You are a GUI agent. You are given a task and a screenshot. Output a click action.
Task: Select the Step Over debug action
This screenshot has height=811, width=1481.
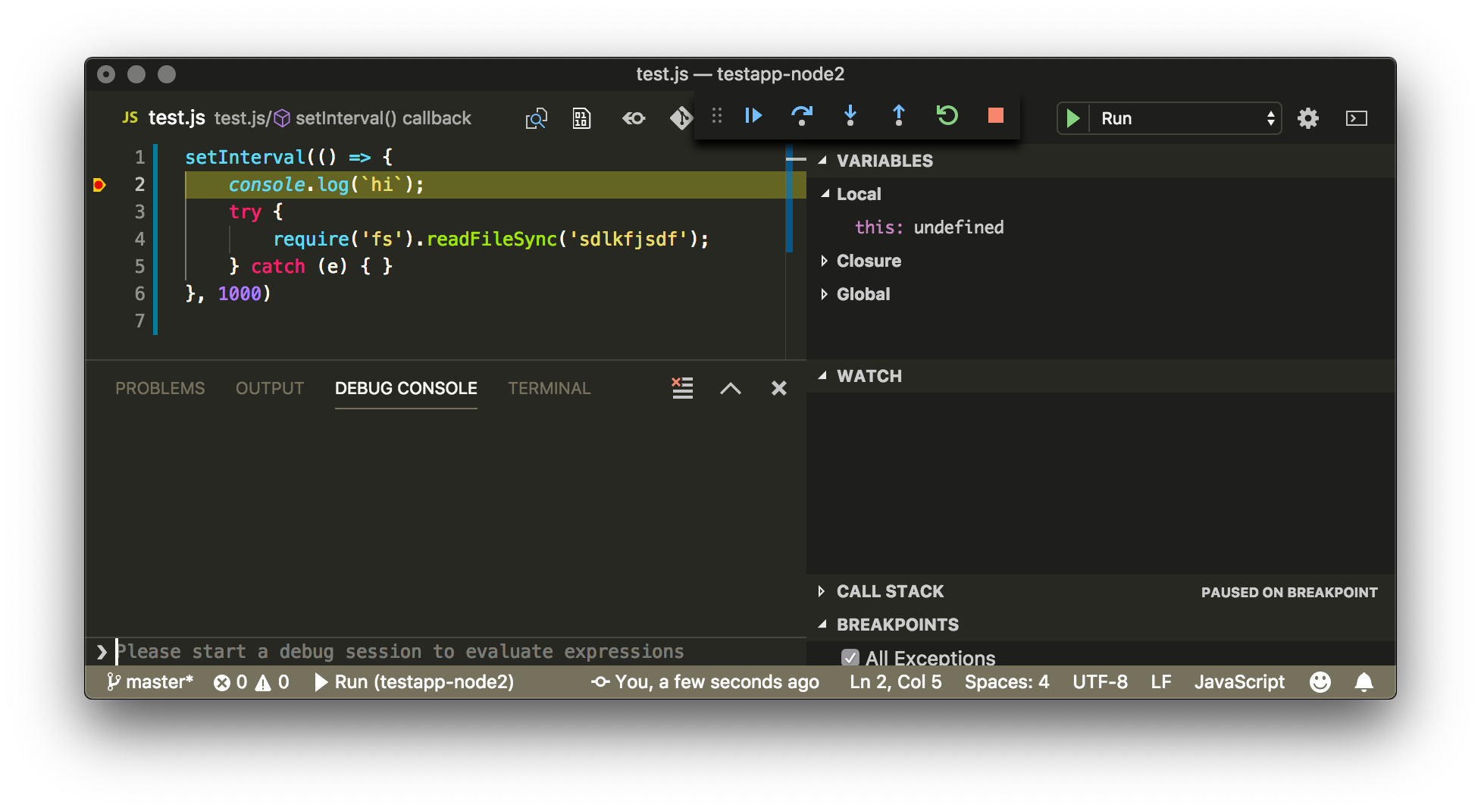click(x=803, y=116)
